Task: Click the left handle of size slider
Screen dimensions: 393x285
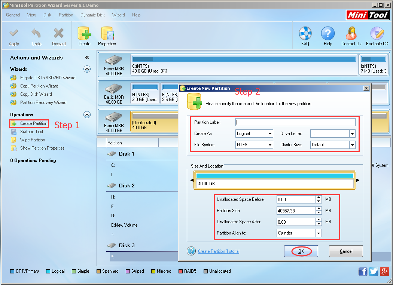Action: click(192, 180)
